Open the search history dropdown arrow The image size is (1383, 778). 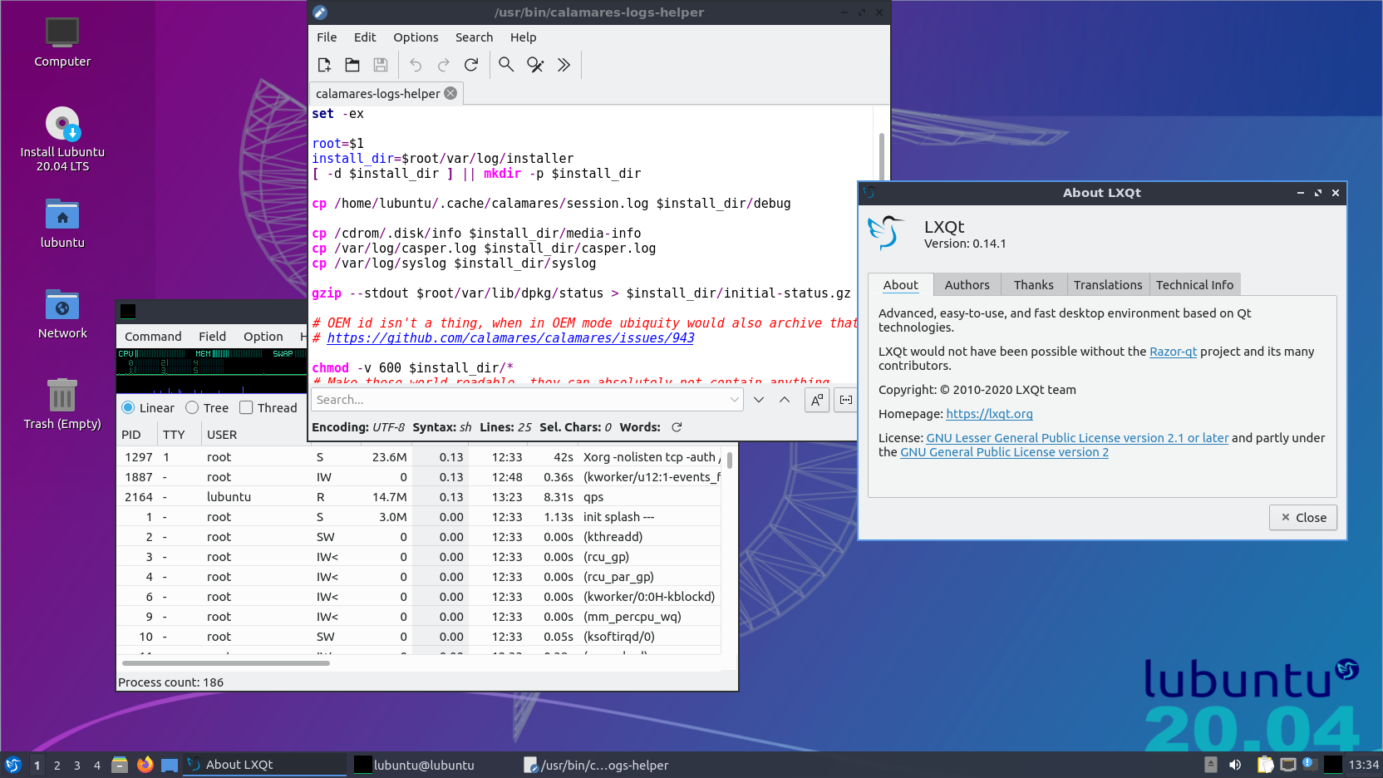click(735, 399)
